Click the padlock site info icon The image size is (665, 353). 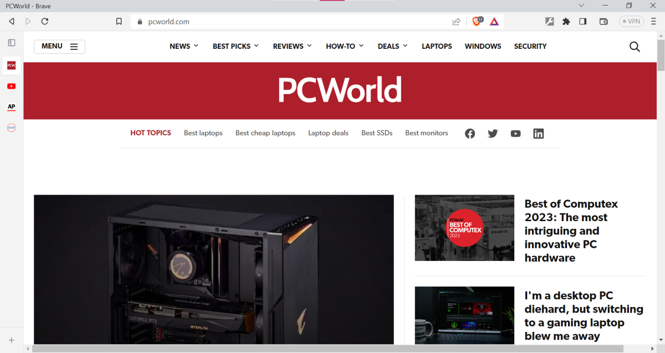[x=140, y=22]
